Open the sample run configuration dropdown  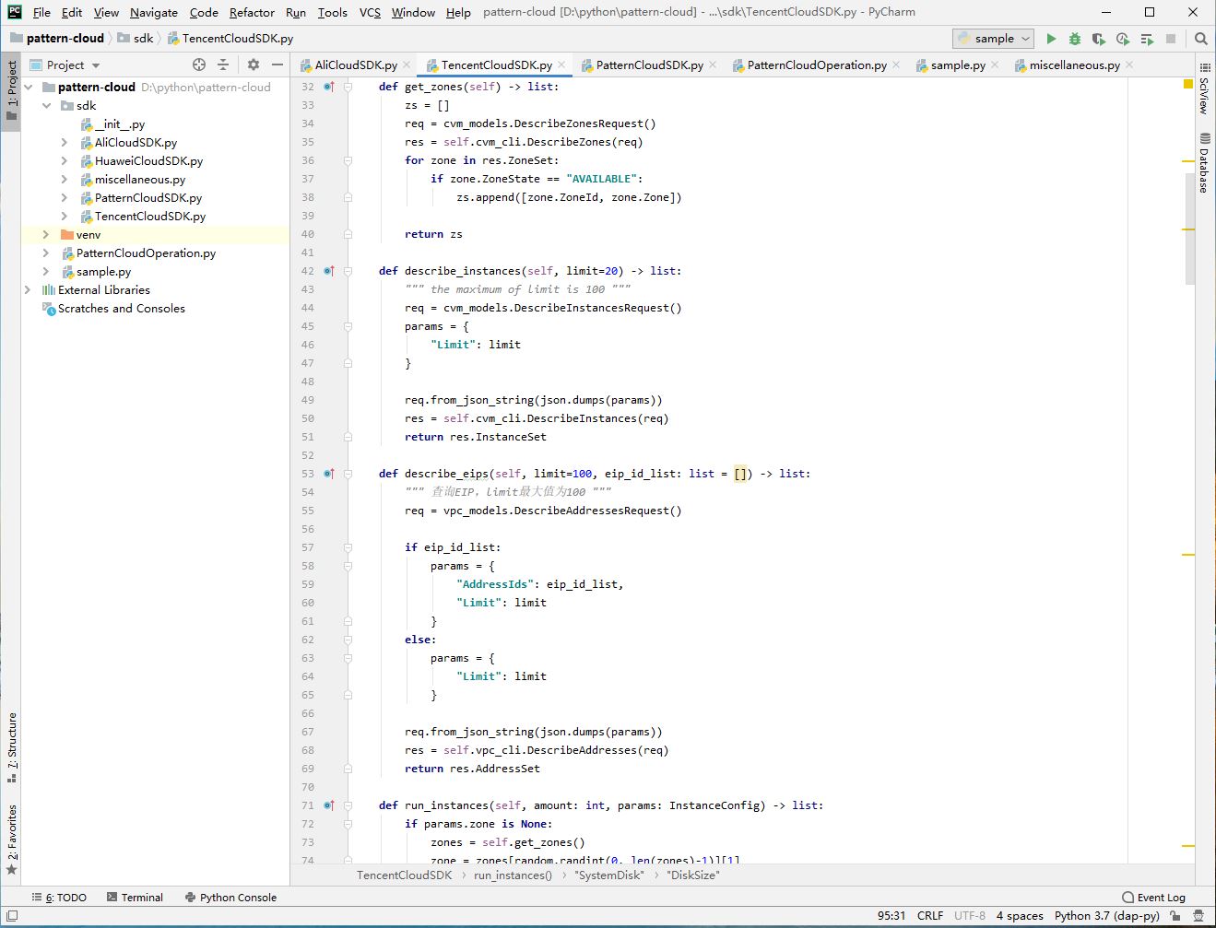tap(993, 39)
